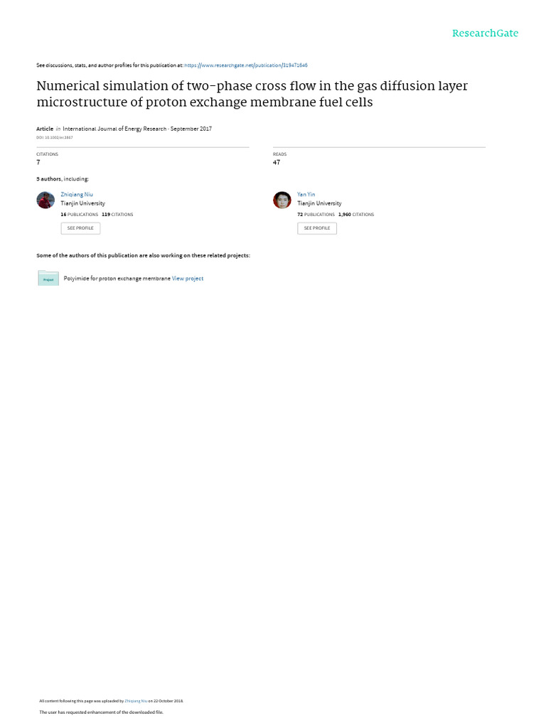Open the Yan Yin author name link
Screen dimensions: 546x728
[x=306, y=194]
